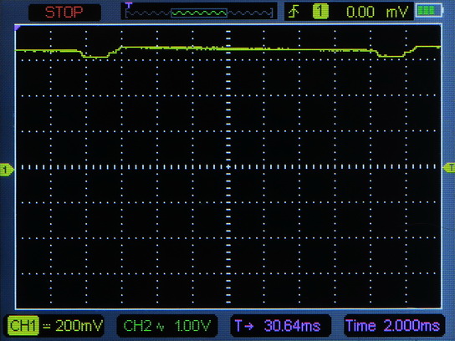Click the highlighted window in memory overview

coord(199,13)
